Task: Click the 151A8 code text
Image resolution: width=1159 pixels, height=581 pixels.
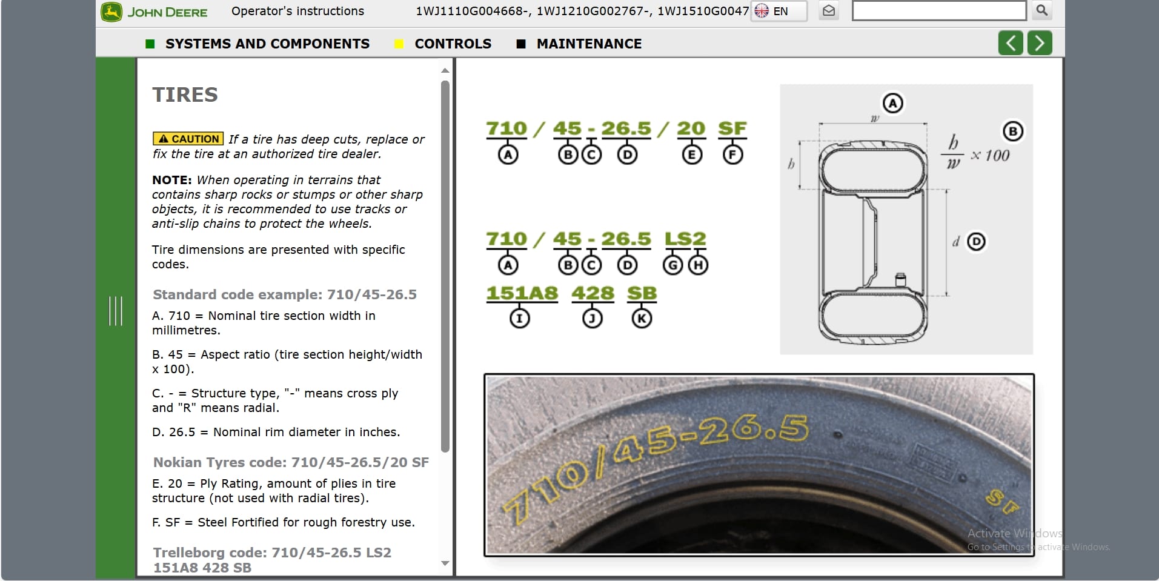Action: (x=522, y=293)
